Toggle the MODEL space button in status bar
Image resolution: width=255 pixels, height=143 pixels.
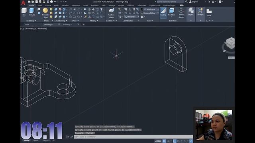point(158,141)
